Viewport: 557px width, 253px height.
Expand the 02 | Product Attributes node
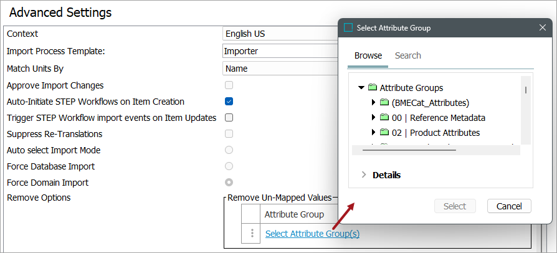point(373,133)
